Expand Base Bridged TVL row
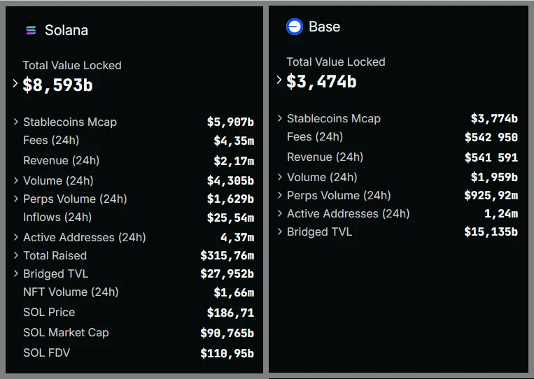This screenshot has height=379, width=534. (280, 231)
